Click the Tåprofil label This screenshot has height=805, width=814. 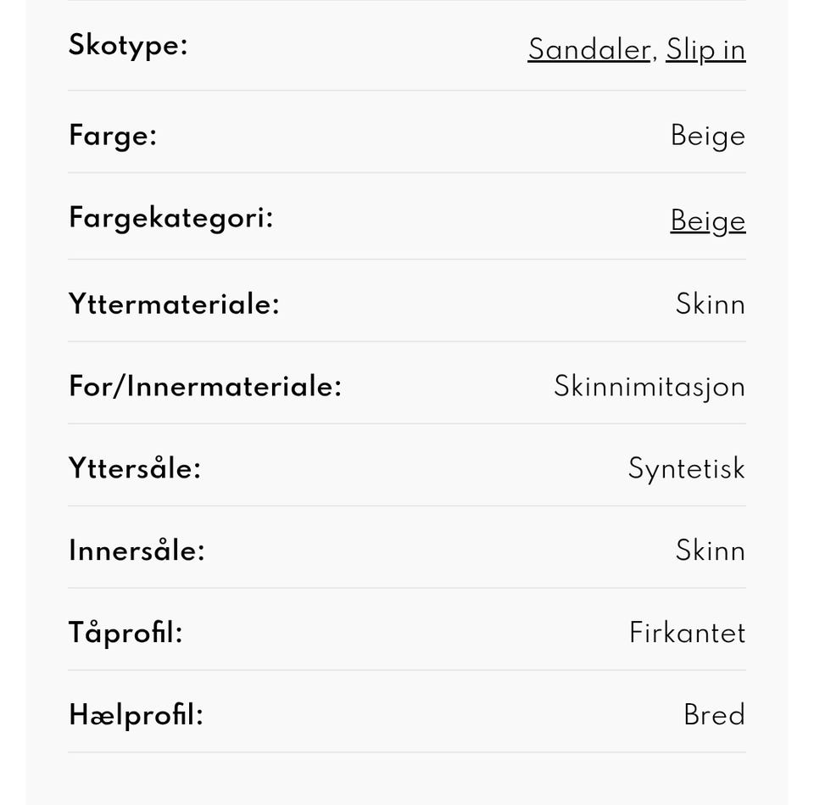point(125,633)
